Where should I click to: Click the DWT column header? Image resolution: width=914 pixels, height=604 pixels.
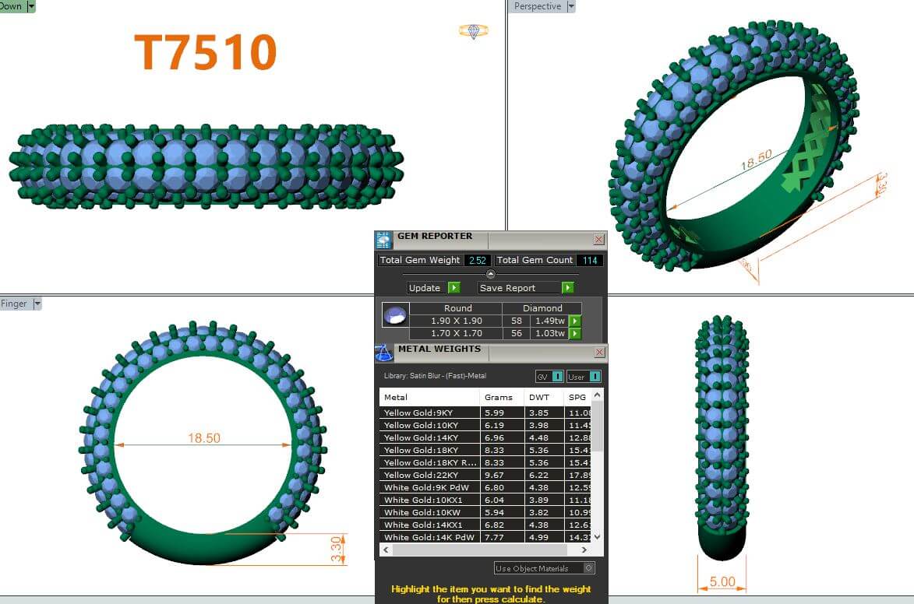tap(544, 397)
